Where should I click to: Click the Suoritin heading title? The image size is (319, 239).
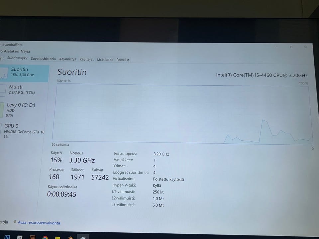coord(72,72)
